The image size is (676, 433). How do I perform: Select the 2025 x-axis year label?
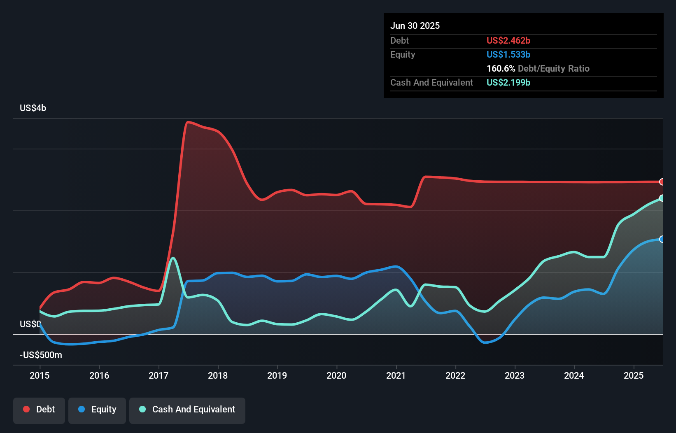click(x=634, y=375)
